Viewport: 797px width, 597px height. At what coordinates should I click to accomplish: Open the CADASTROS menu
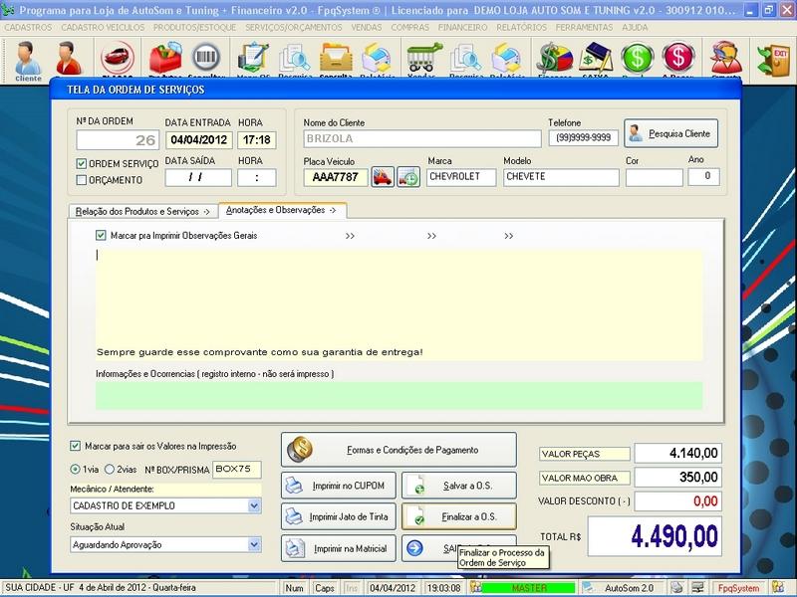(x=28, y=28)
